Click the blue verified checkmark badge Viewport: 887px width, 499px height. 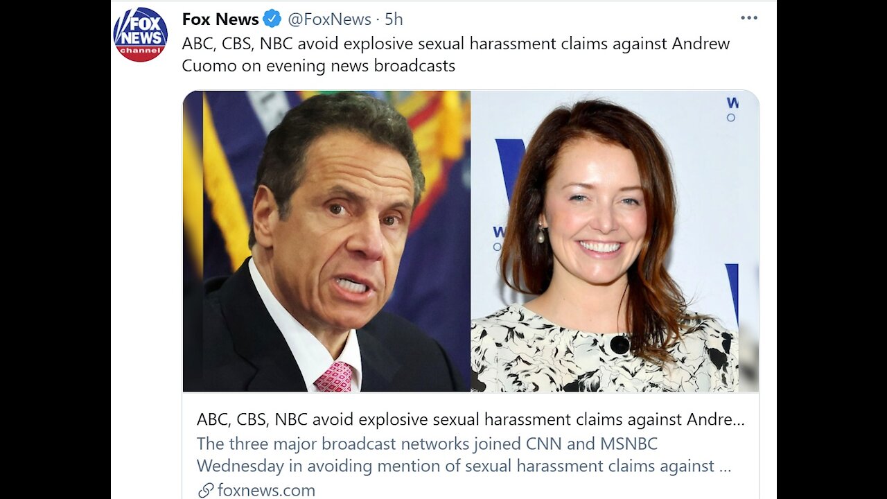pos(272,19)
